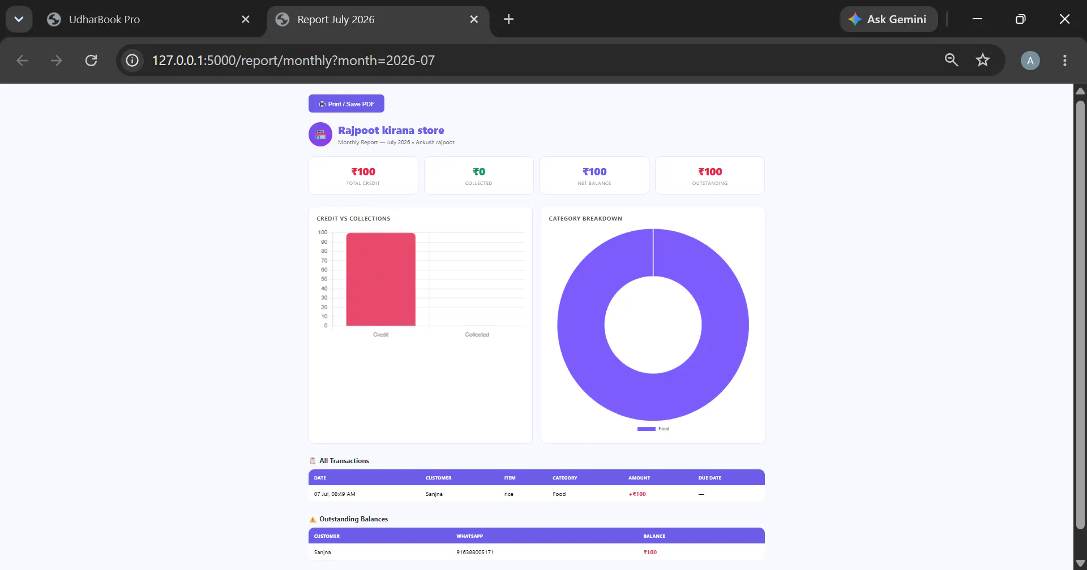Click the rice item cell
This screenshot has width=1087, height=570.
coord(509,494)
